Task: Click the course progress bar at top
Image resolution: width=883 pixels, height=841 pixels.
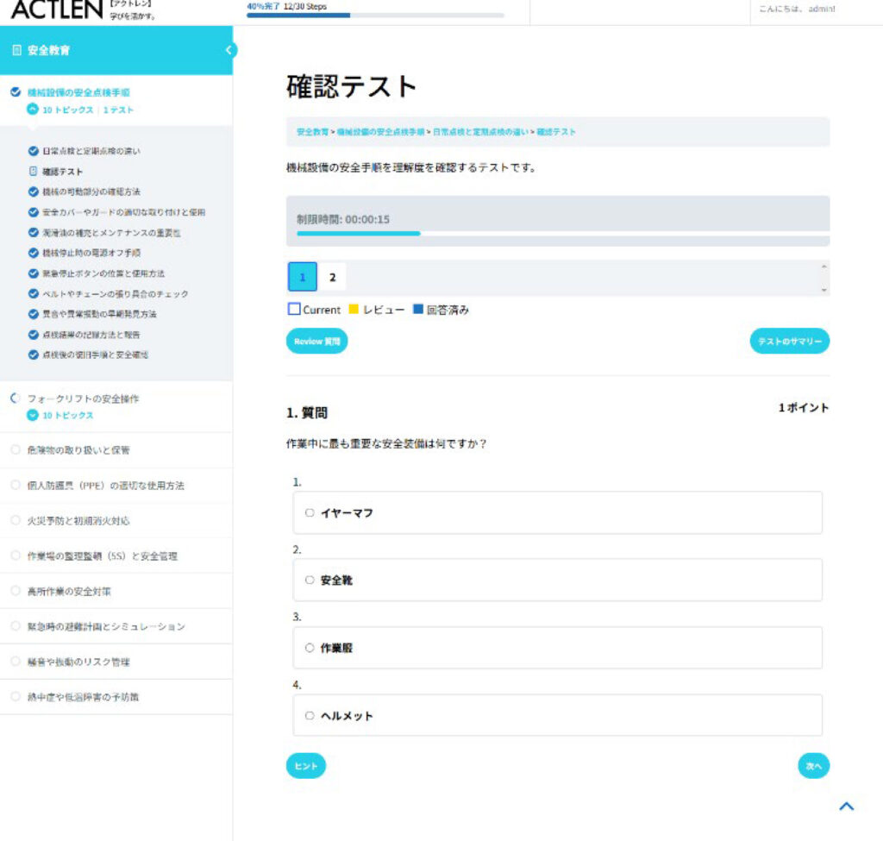Action: (375, 16)
